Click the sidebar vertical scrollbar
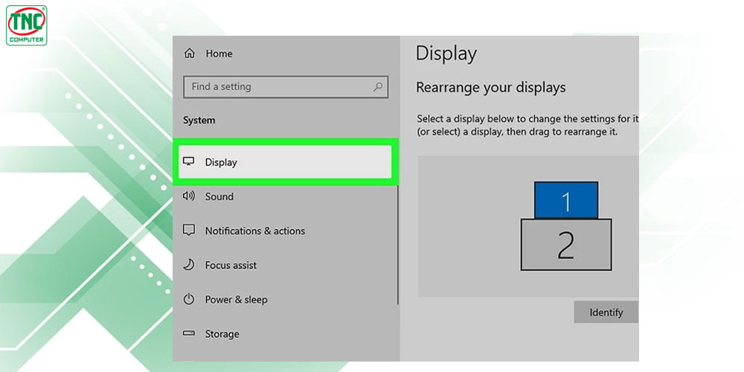 click(397, 244)
